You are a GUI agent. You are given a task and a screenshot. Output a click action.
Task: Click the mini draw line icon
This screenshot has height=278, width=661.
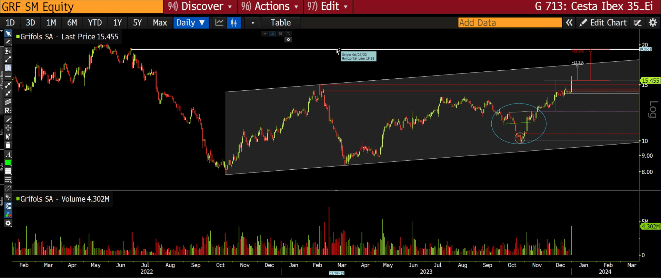pyautogui.click(x=272, y=33)
